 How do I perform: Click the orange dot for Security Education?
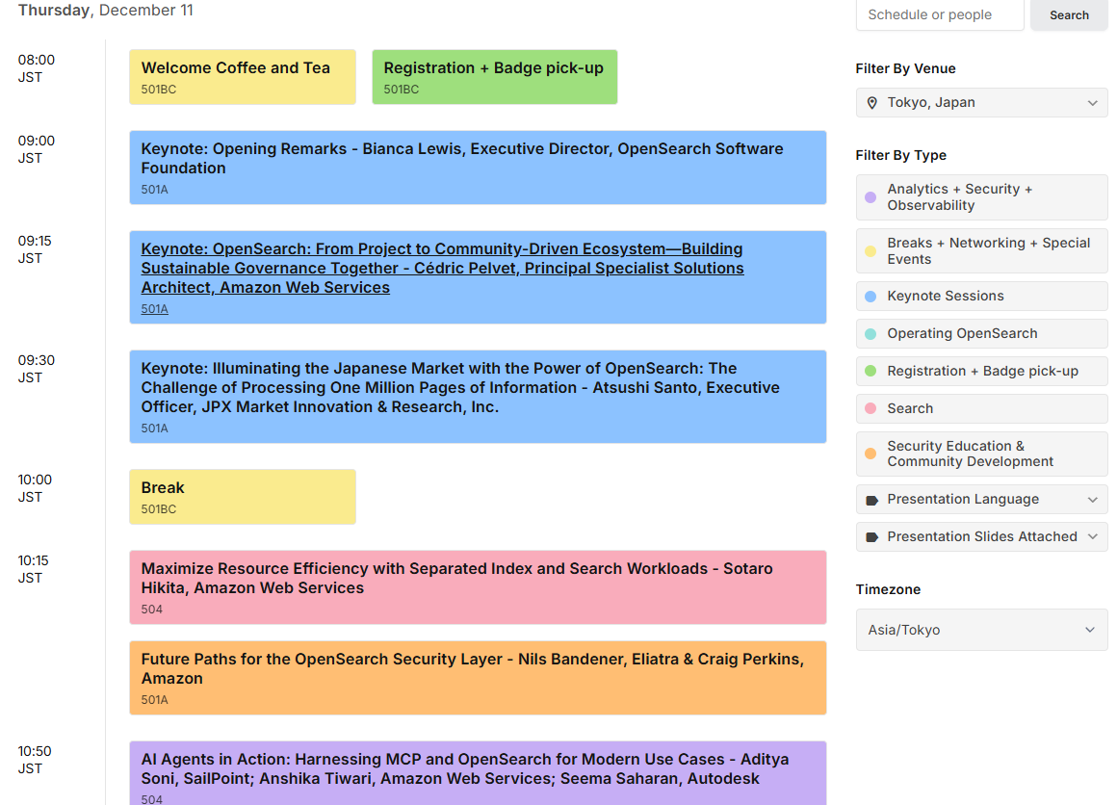pos(870,454)
